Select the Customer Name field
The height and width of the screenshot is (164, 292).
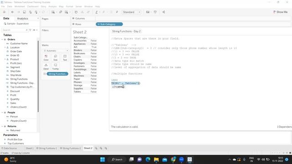click(19, 44)
